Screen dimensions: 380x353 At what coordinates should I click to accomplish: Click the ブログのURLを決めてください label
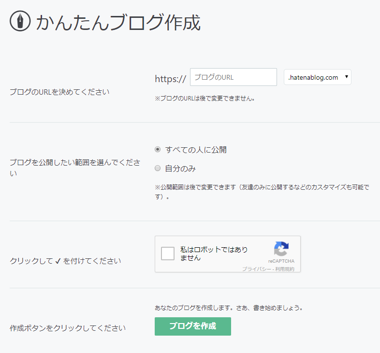[x=59, y=92]
